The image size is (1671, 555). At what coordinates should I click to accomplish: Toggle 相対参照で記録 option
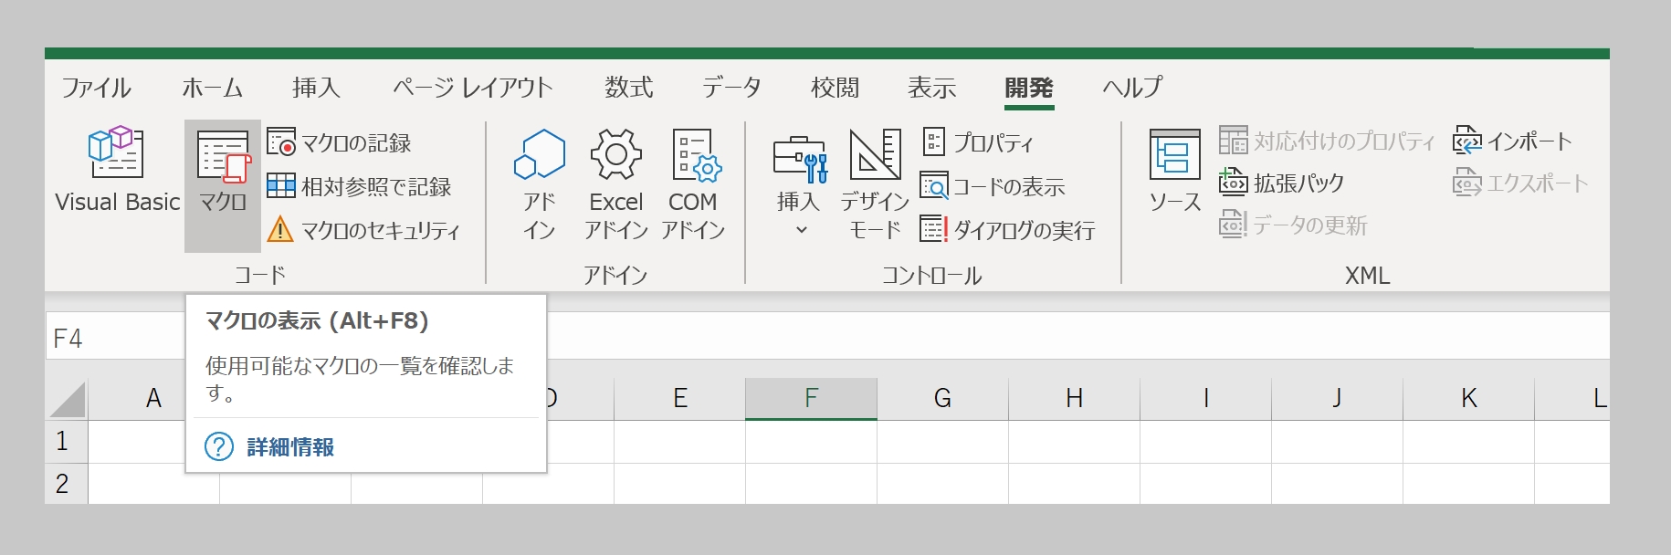point(359,186)
